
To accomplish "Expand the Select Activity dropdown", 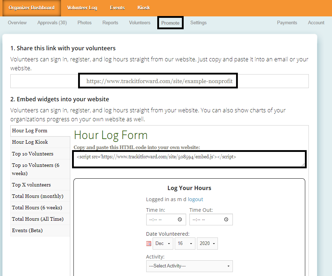I will click(189, 266).
